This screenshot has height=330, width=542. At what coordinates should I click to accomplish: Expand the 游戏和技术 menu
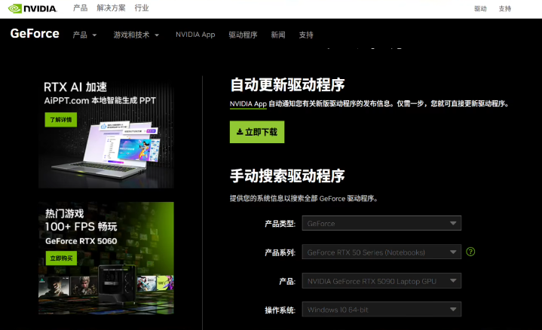[136, 35]
